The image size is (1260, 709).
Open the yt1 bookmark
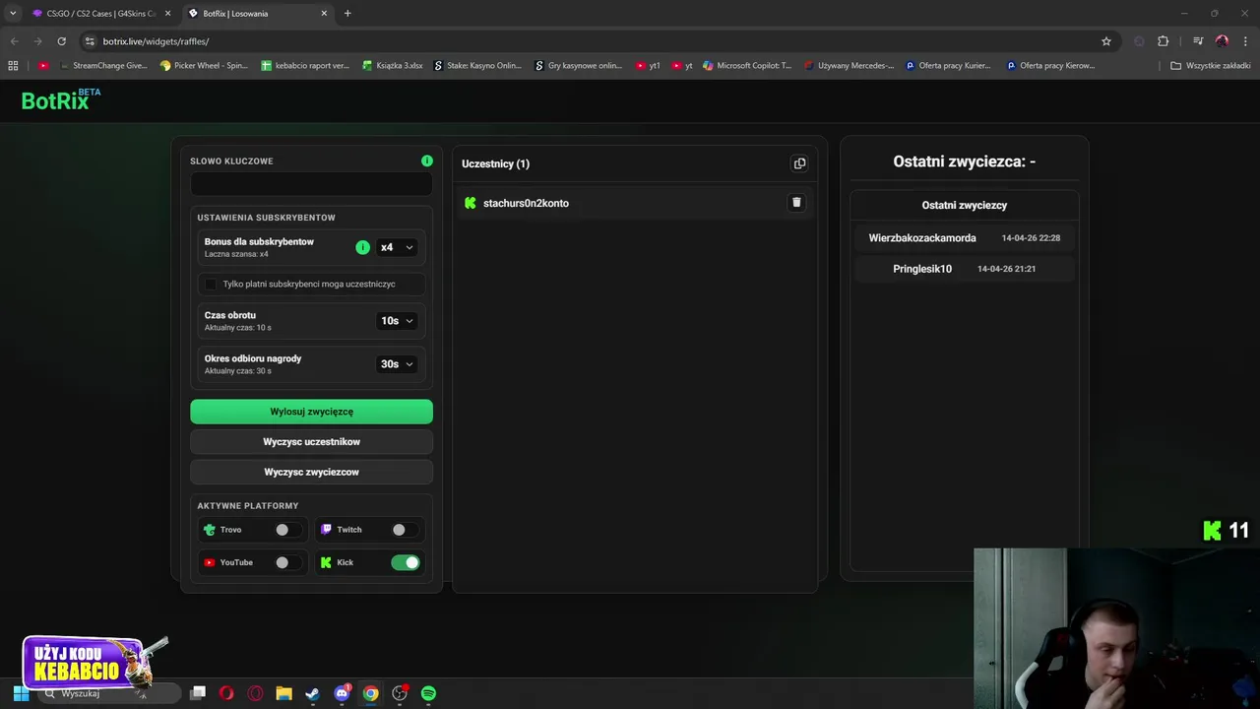[x=648, y=66]
